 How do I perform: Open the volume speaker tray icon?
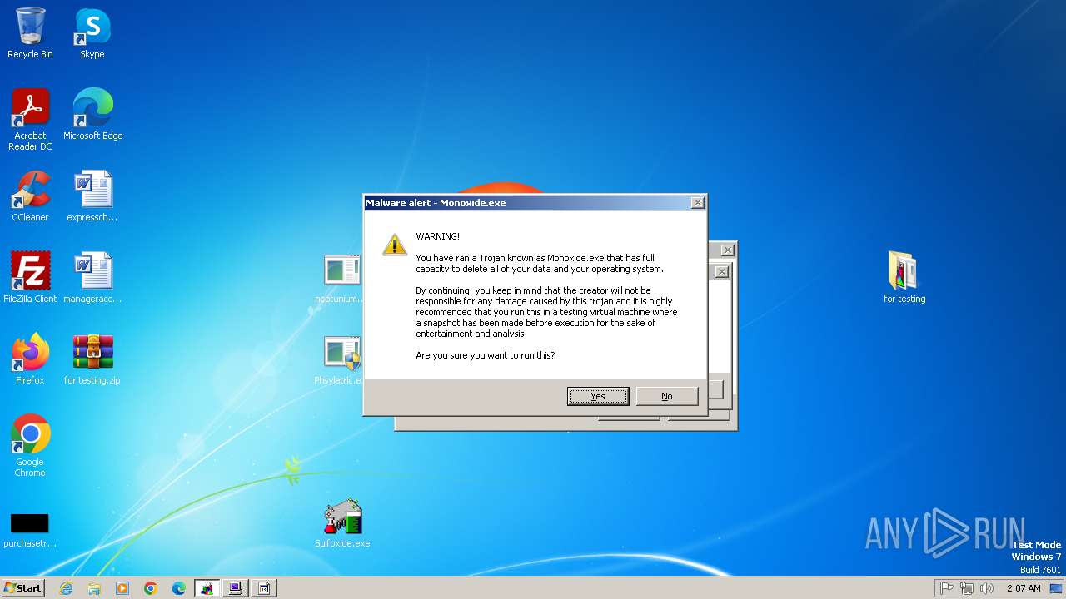coord(987,588)
